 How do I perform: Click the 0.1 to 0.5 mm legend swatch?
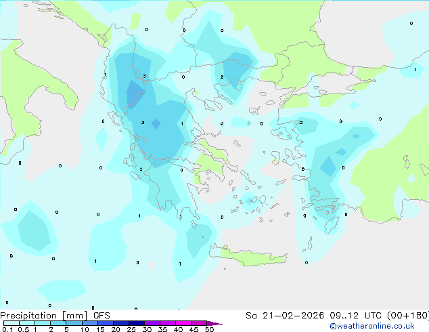[x=12, y=323]
